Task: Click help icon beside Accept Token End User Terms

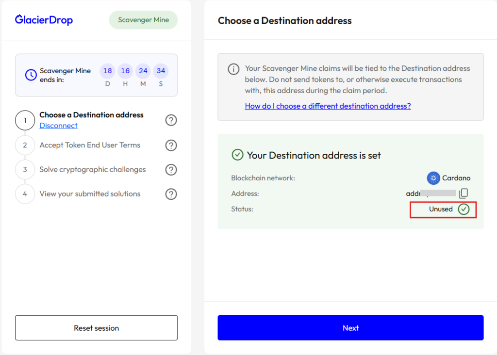Action: (171, 145)
